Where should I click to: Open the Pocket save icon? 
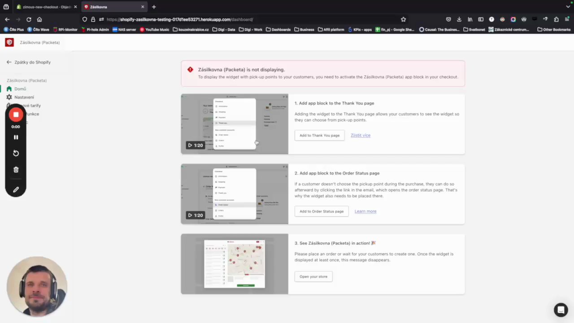(448, 19)
